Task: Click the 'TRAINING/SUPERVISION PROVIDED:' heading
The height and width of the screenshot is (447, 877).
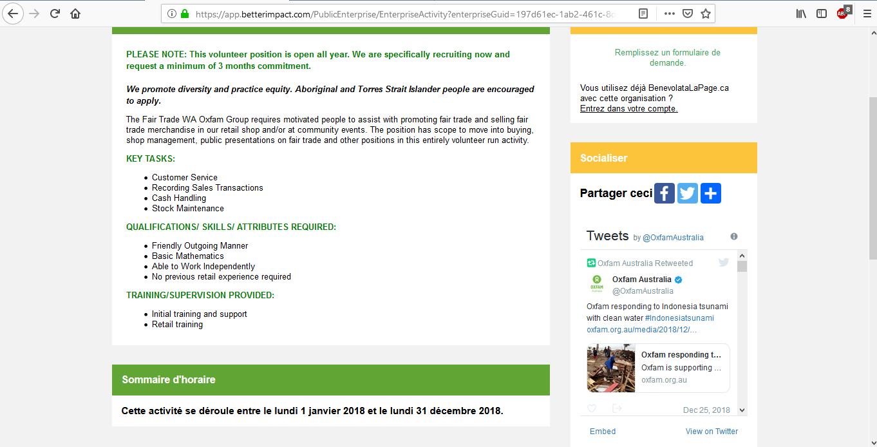Action: tap(200, 296)
